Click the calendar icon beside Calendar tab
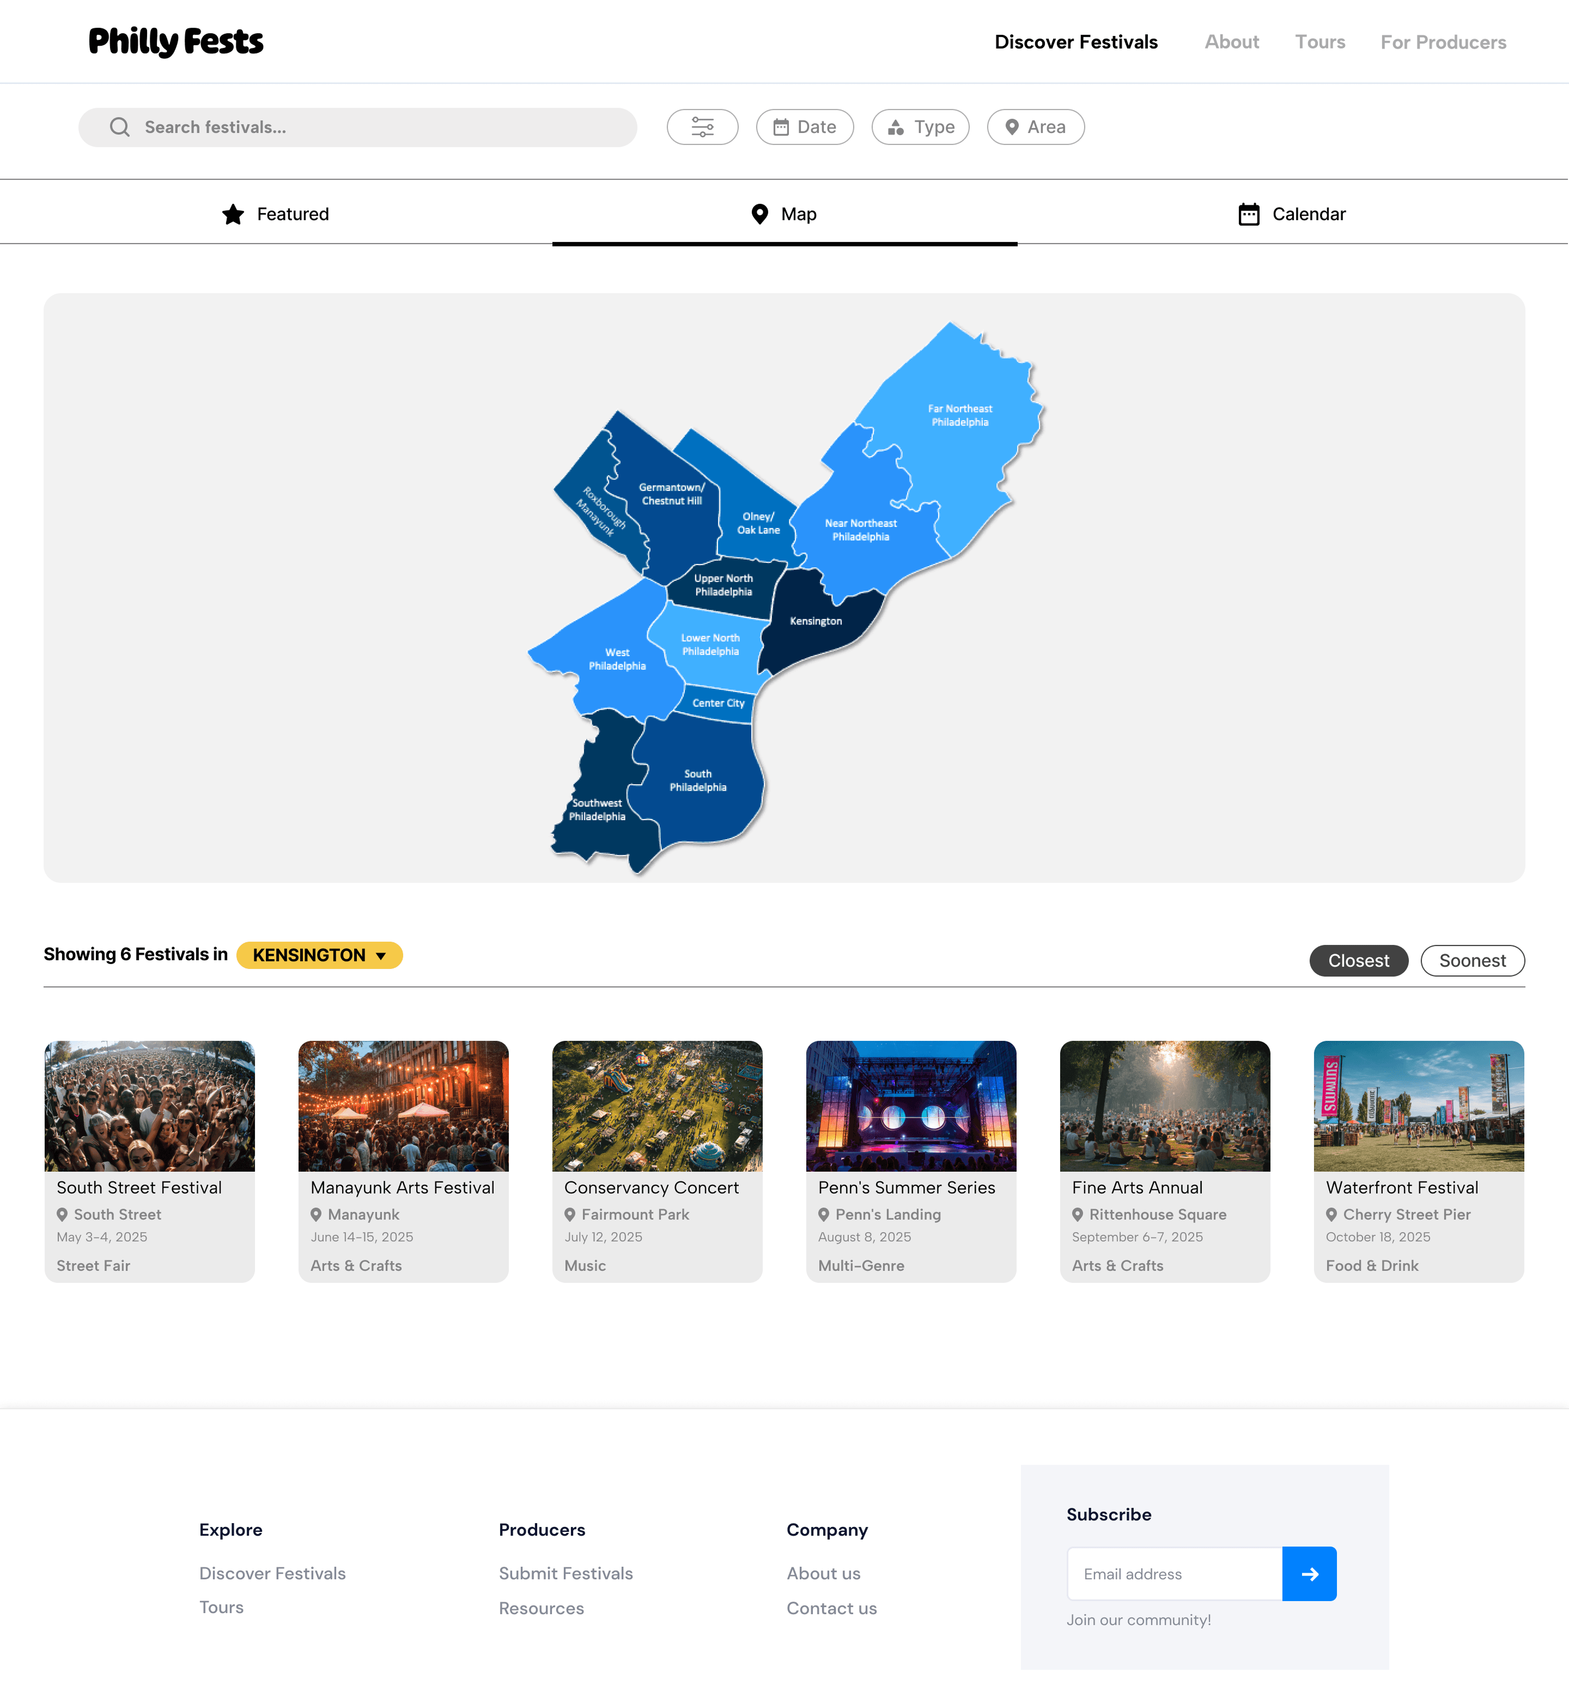Image resolution: width=1569 pixels, height=1697 pixels. point(1248,214)
